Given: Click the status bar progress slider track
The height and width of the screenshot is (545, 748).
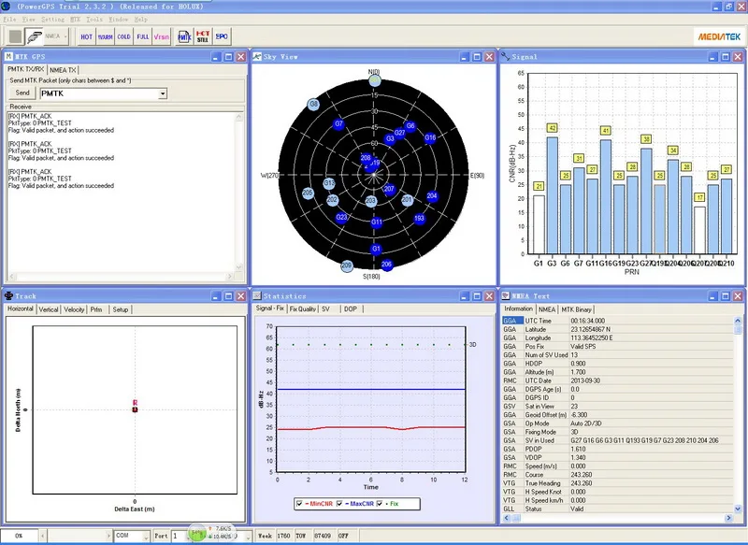Looking at the screenshot, I should click(x=78, y=537).
